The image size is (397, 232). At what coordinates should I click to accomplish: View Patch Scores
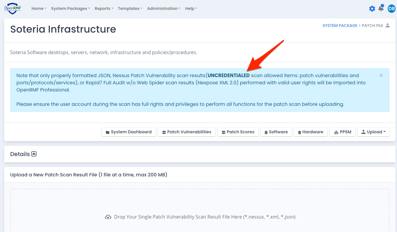coord(238,132)
